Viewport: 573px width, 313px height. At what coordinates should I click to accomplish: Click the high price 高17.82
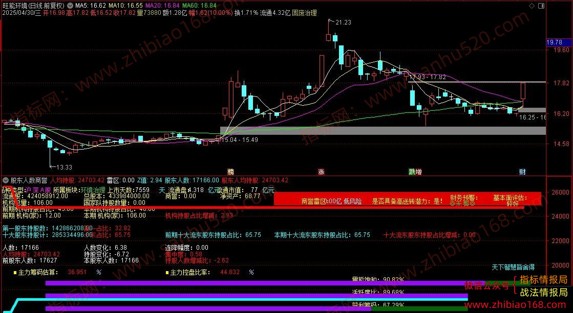pos(77,13)
